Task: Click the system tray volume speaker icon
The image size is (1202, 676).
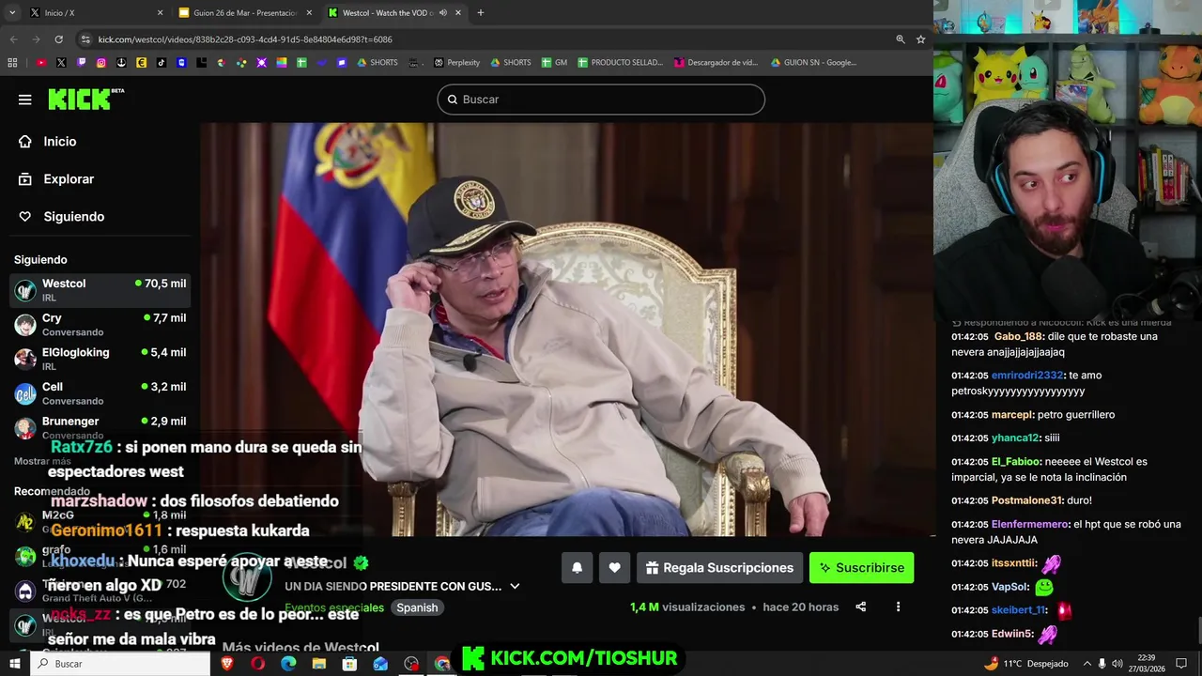Action: tap(1118, 664)
